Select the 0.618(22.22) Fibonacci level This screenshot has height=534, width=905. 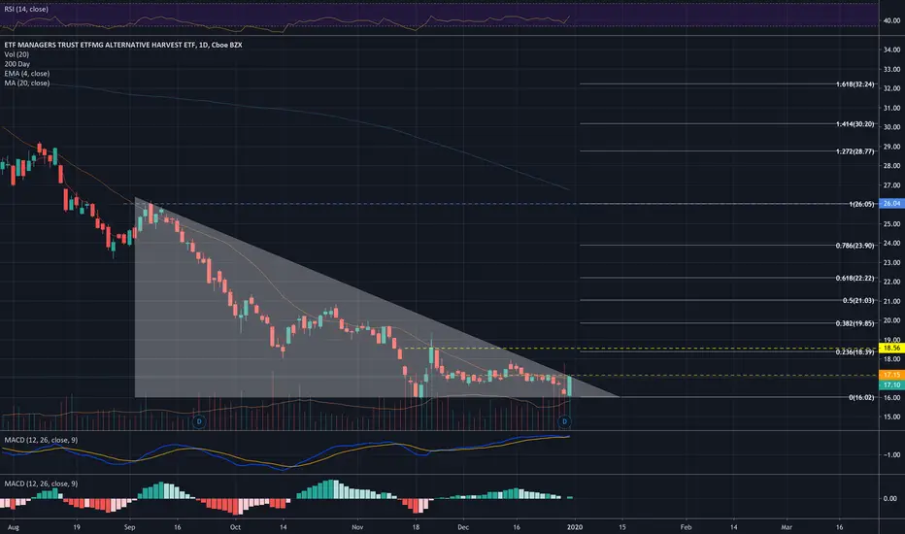(x=727, y=278)
